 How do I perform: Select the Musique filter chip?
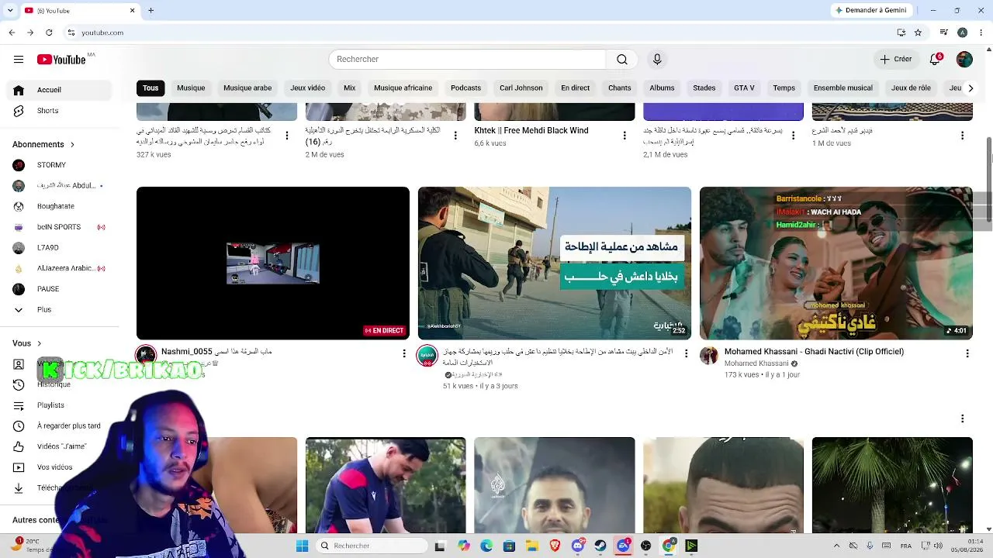coord(191,88)
